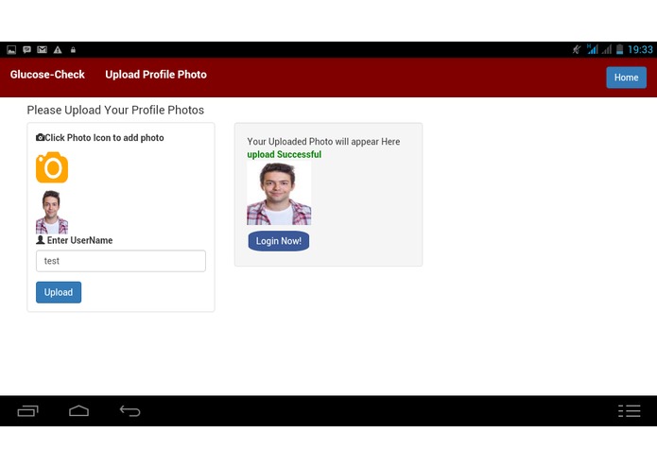
Task: Select the Upload Profile Photo header item
Action: [x=156, y=75]
